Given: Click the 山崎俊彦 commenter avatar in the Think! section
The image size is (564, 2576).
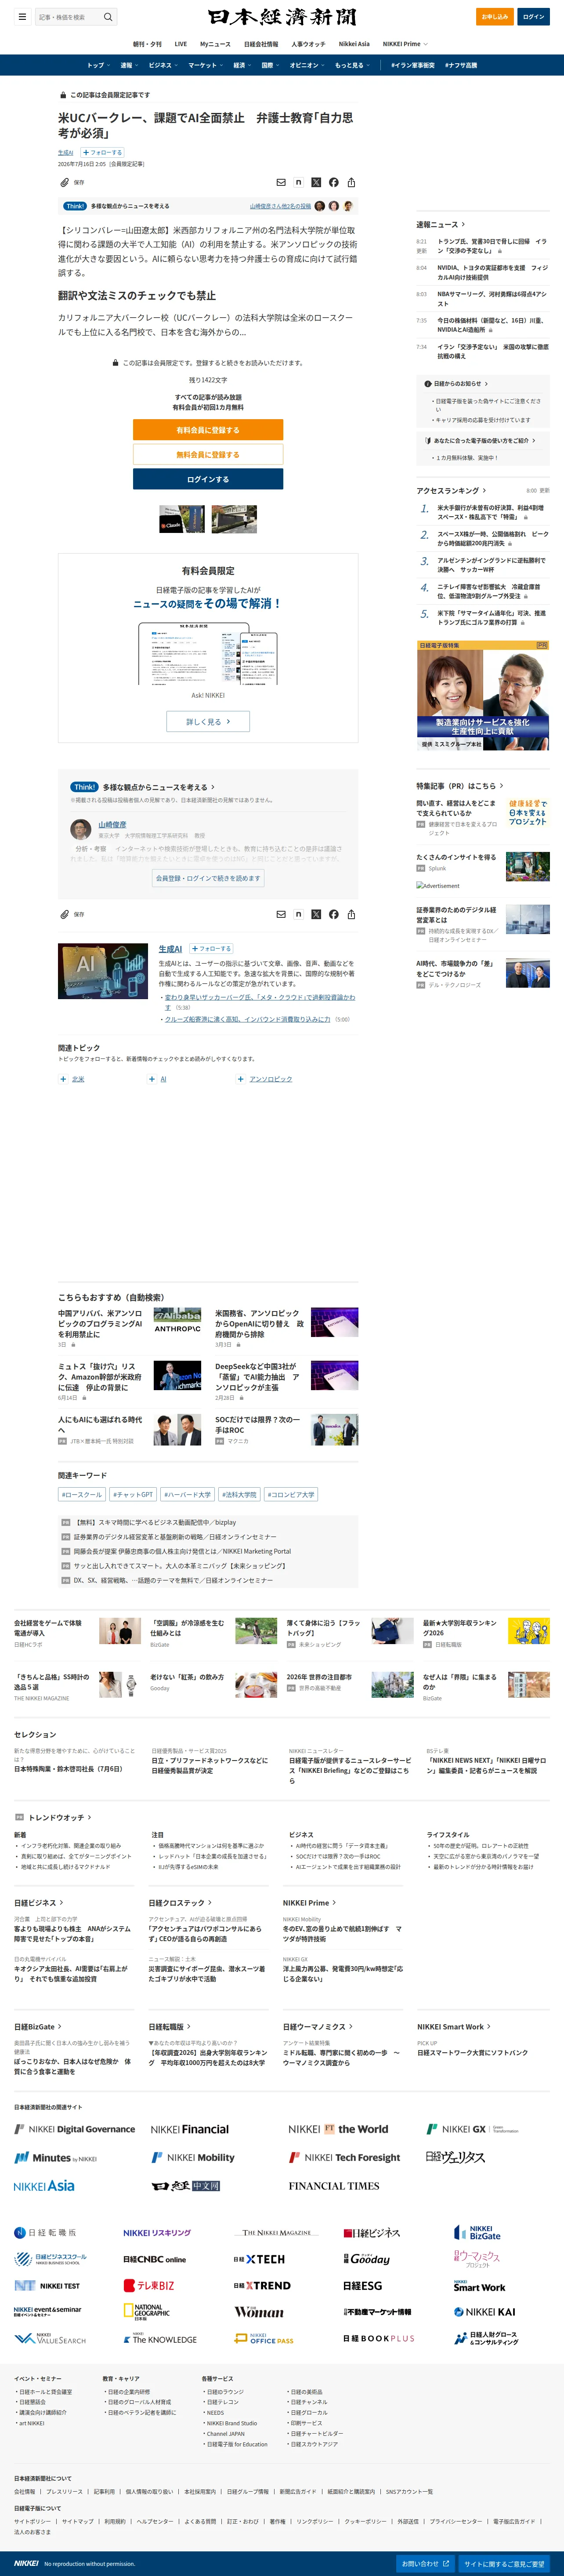Looking at the screenshot, I should [x=81, y=829].
